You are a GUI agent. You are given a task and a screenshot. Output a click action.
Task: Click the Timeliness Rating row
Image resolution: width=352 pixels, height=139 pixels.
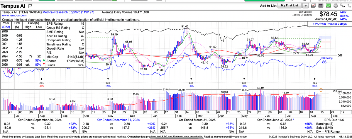pyautogui.click(x=65, y=44)
